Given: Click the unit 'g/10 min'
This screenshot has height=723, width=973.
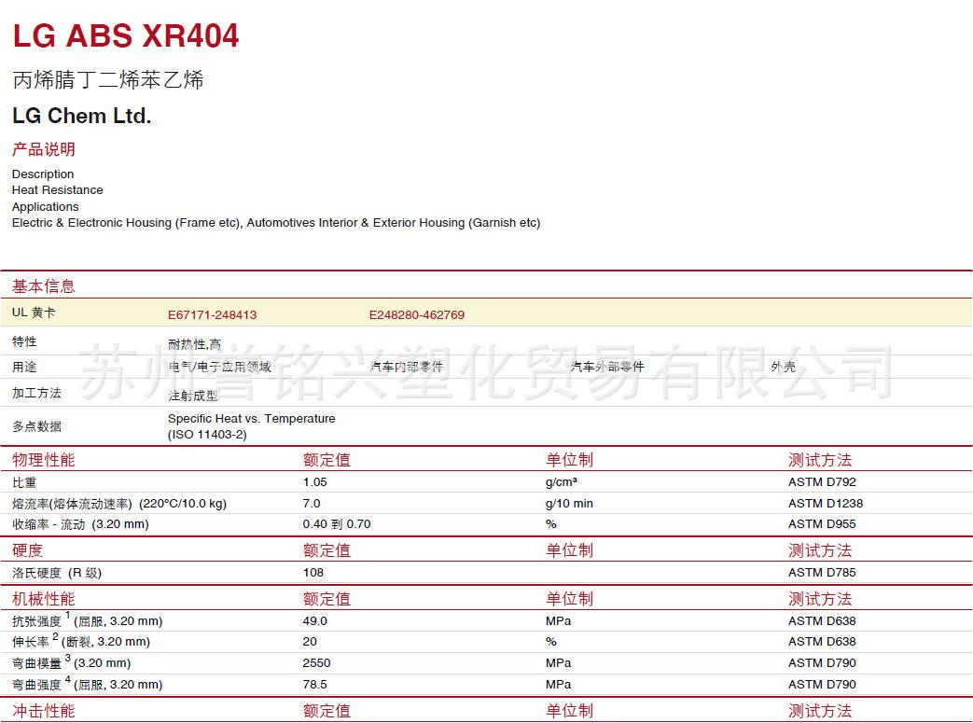Looking at the screenshot, I should (569, 504).
